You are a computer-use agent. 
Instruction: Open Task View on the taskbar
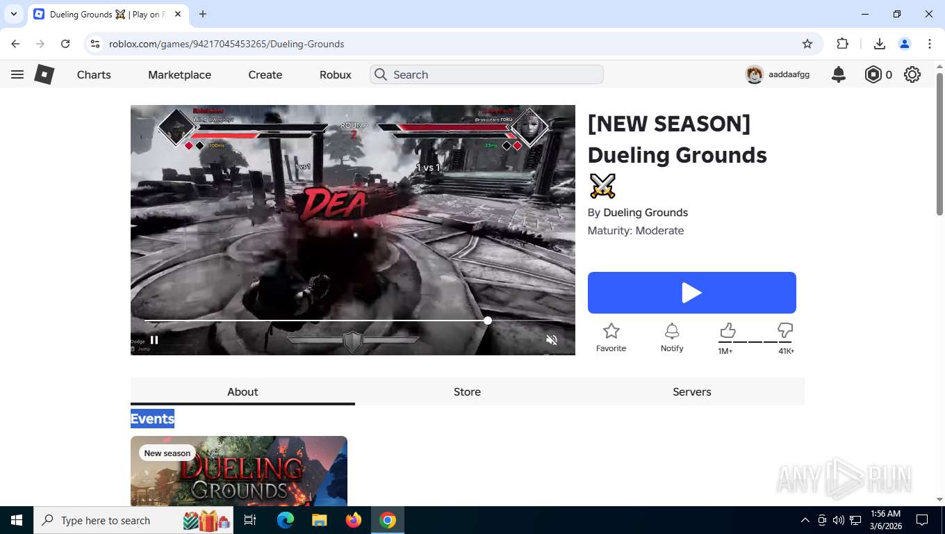tap(250, 520)
